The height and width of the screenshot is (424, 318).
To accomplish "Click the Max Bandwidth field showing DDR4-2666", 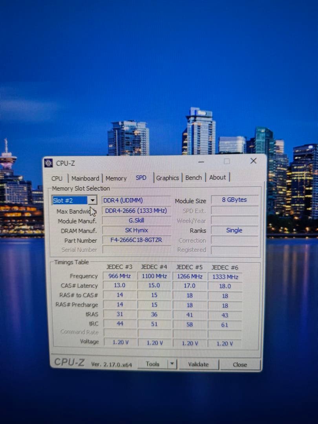I will tap(136, 211).
